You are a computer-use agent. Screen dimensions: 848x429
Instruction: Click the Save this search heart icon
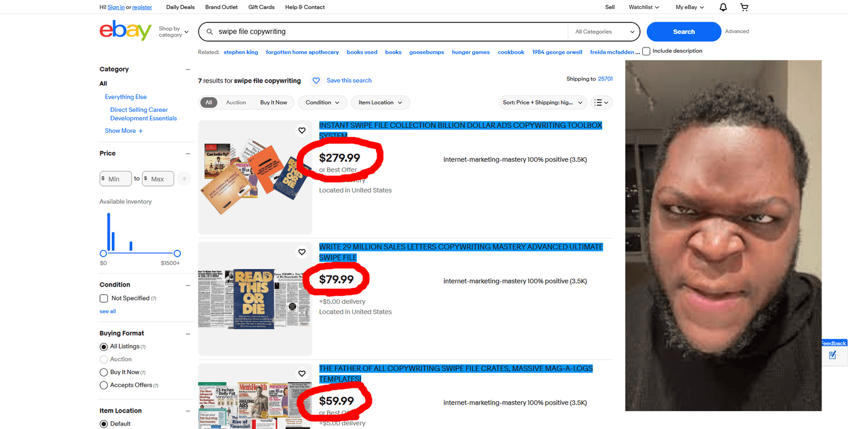pos(317,81)
